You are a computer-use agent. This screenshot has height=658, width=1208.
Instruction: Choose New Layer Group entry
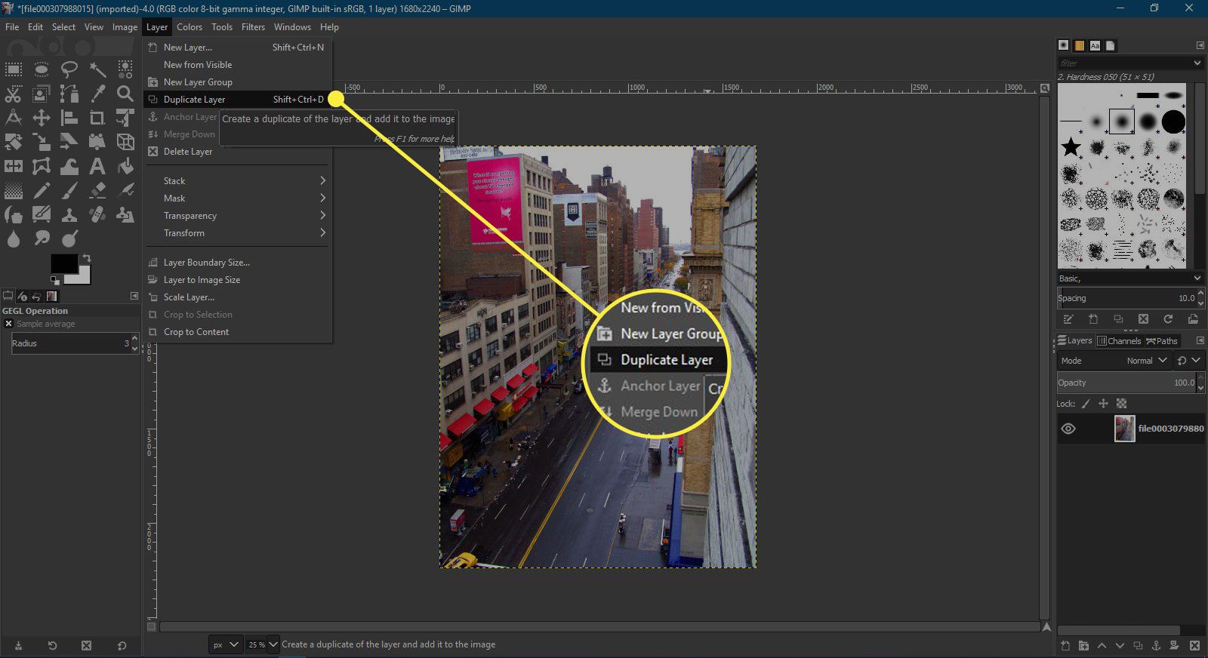238,82
